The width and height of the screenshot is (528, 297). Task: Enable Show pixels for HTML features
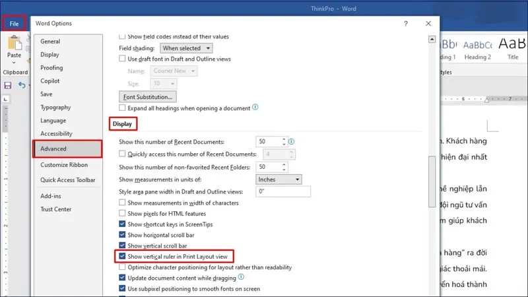(122, 213)
